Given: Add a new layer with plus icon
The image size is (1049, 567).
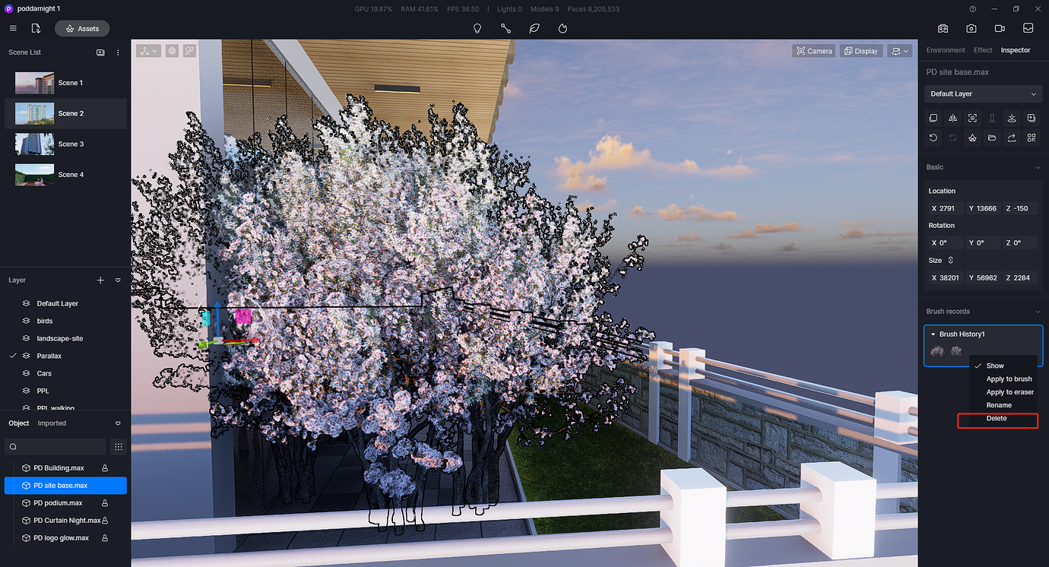Looking at the screenshot, I should 100,280.
